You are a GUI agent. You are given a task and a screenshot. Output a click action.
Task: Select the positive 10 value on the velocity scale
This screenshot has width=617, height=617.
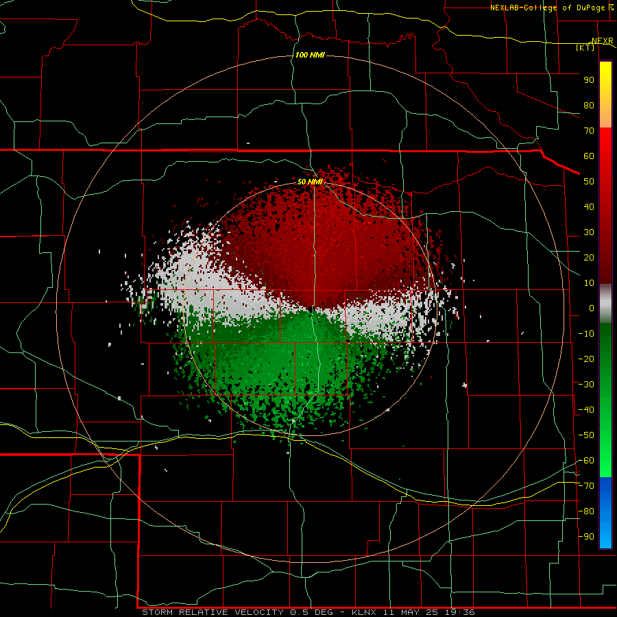[x=589, y=283]
